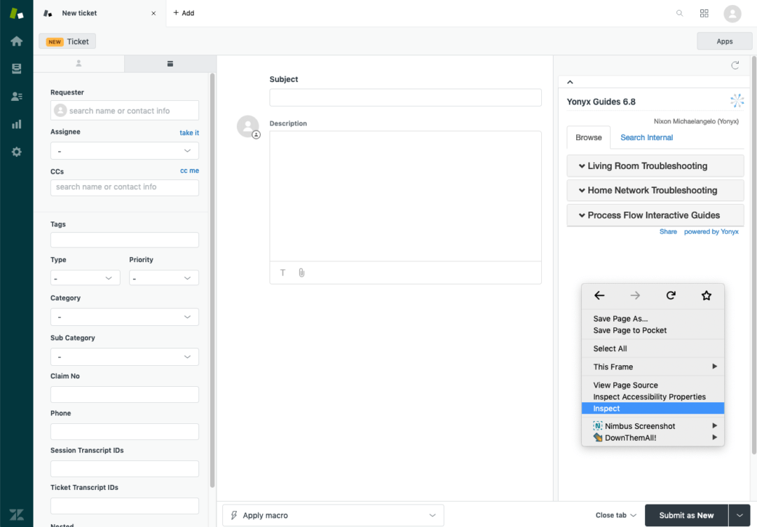
Task: Open the Customers panel icon
Action: coord(15,96)
